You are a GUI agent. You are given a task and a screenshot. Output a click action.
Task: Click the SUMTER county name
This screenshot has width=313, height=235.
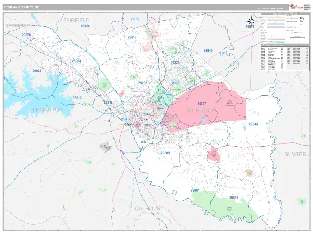click(295, 154)
